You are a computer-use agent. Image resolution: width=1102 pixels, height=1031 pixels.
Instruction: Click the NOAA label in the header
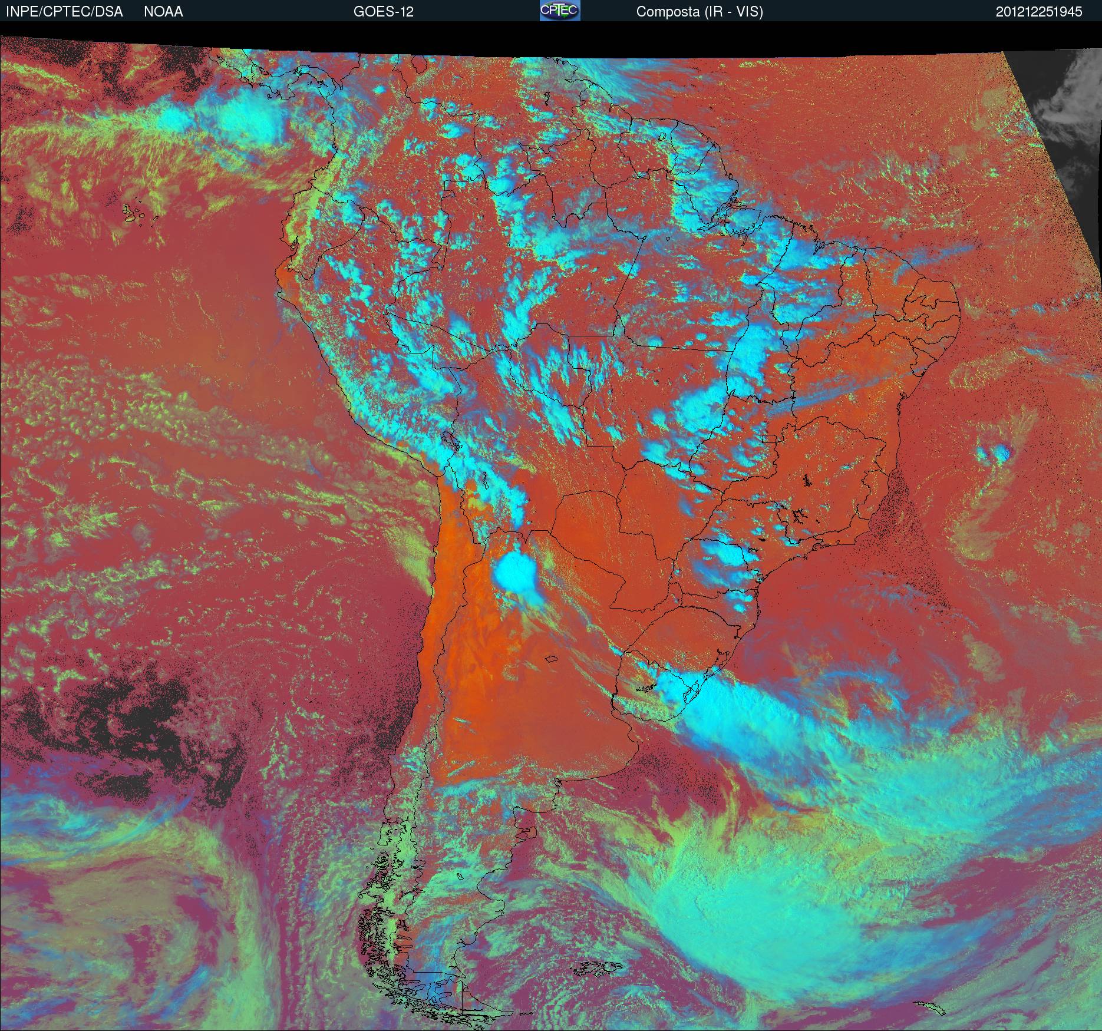click(x=163, y=12)
